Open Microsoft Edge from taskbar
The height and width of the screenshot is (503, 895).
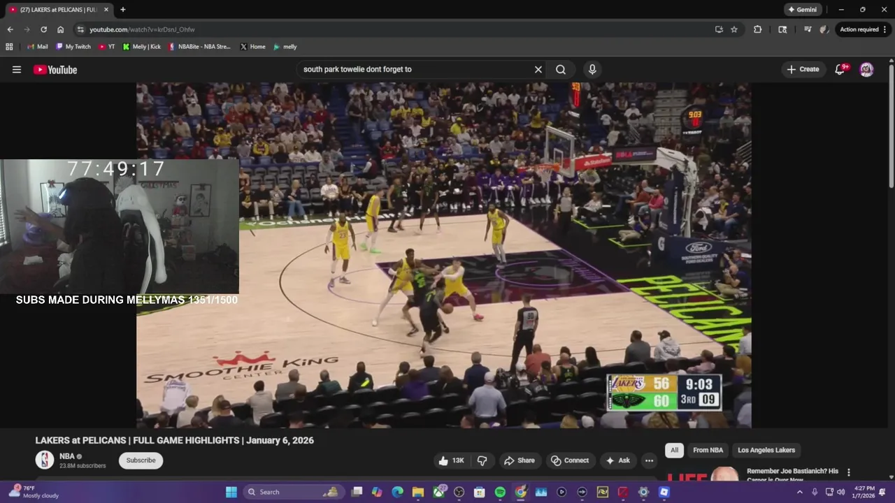pyautogui.click(x=397, y=492)
